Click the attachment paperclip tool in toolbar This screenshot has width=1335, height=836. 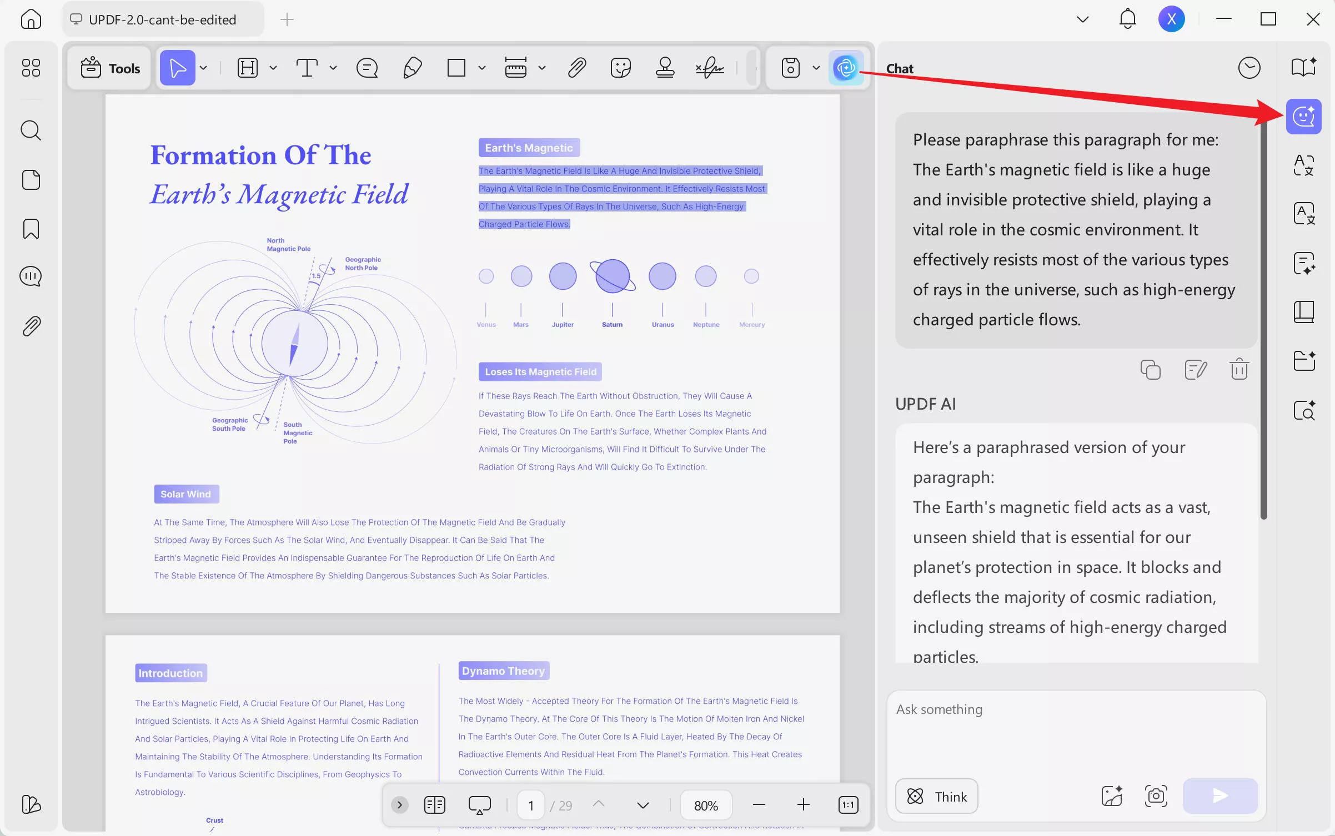(577, 68)
